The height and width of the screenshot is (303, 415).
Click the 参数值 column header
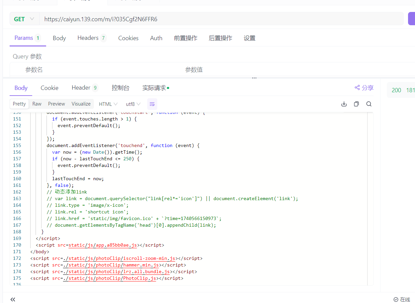[194, 70]
